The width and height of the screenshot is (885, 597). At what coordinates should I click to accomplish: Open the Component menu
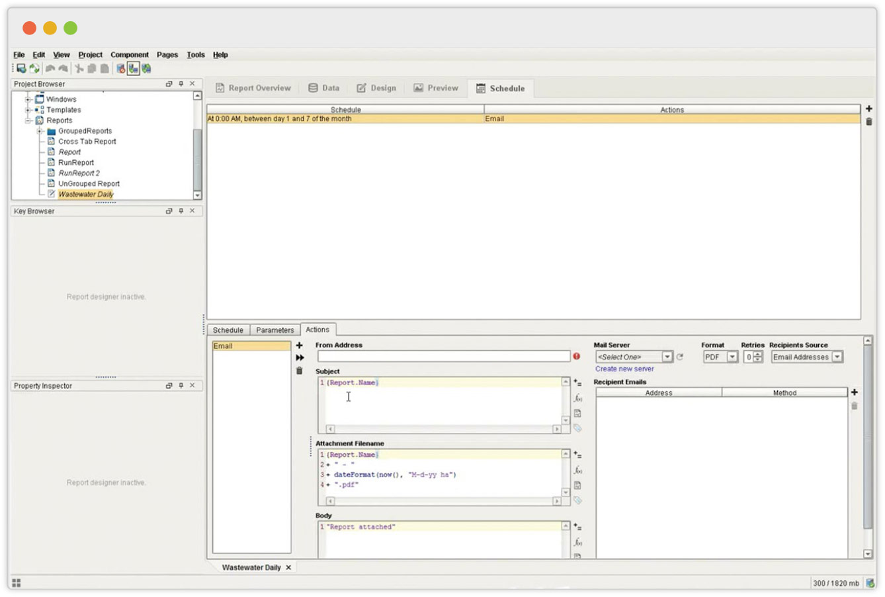tap(129, 55)
